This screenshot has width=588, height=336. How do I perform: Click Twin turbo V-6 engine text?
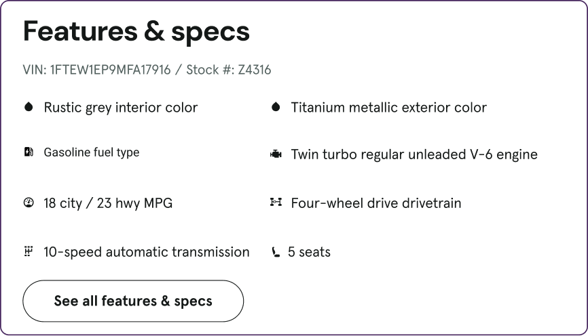414,154
